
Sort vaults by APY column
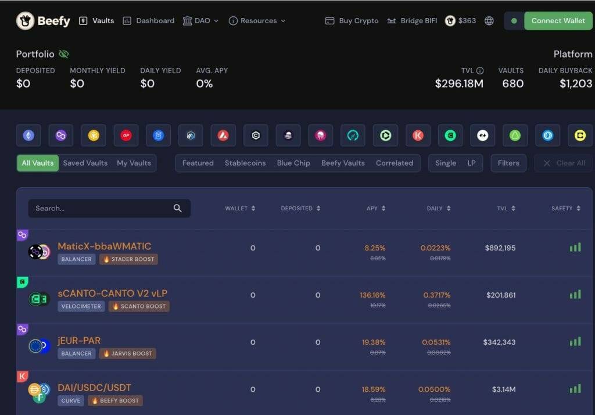coord(376,208)
